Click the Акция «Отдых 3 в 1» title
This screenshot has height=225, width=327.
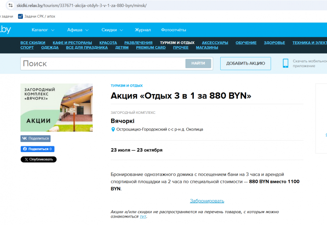pyautogui.click(x=181, y=96)
